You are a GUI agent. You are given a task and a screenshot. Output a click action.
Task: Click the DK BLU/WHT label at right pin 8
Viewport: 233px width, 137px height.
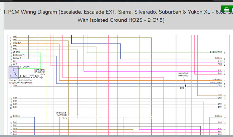(x=216, y=82)
